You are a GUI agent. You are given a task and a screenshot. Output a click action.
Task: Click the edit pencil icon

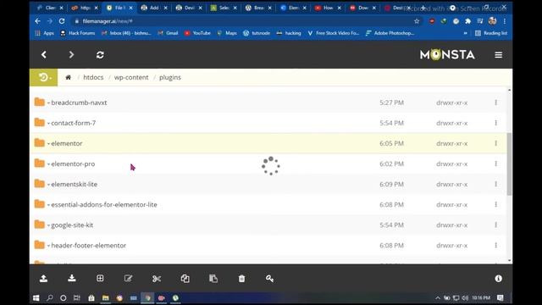click(128, 279)
